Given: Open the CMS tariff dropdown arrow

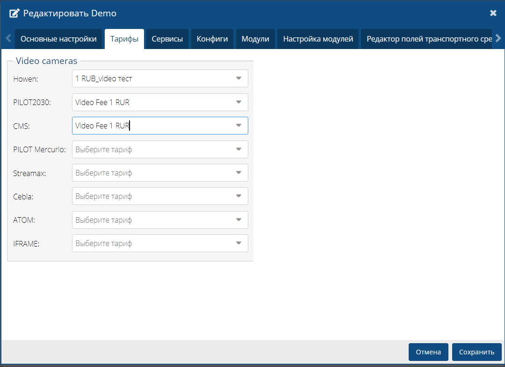Looking at the screenshot, I should click(x=238, y=126).
